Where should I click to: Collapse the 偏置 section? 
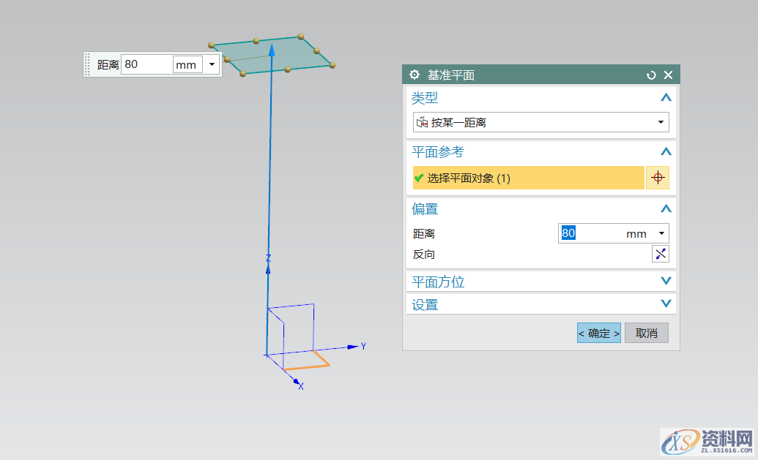coord(666,208)
